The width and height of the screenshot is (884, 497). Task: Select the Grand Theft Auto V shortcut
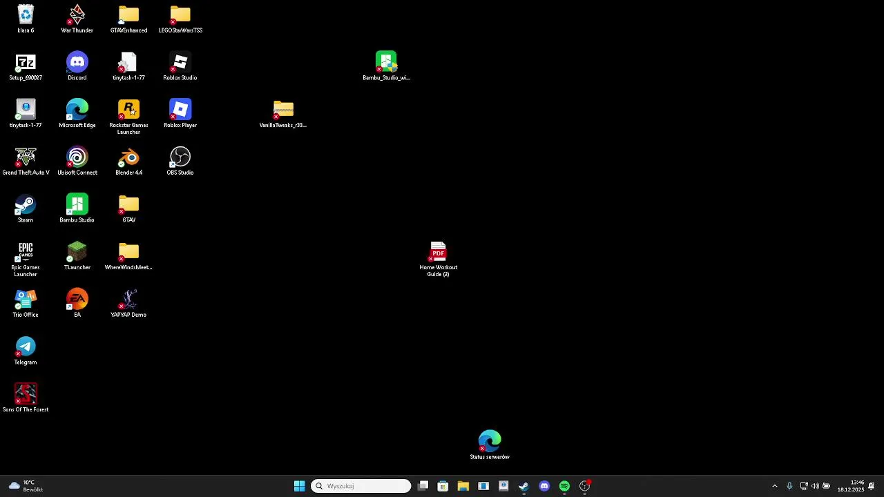click(26, 161)
